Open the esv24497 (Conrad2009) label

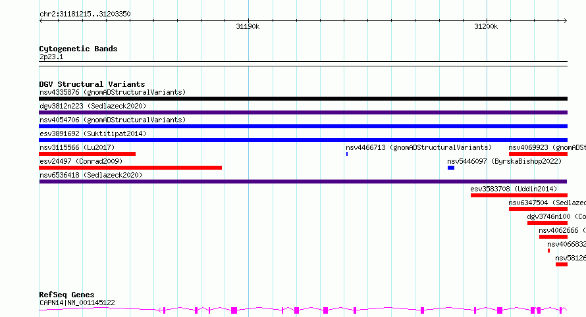coord(81,161)
